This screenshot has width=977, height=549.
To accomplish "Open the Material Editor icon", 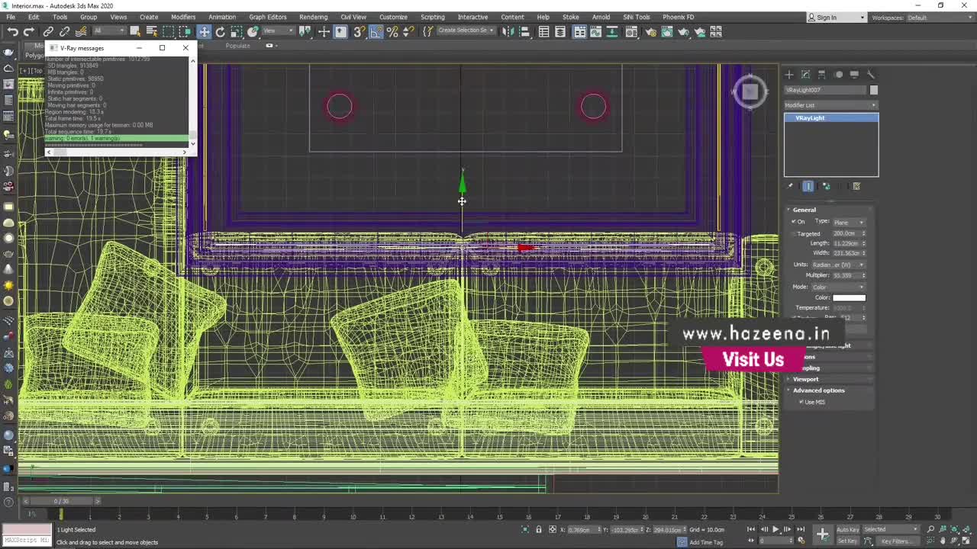I will pos(631,31).
